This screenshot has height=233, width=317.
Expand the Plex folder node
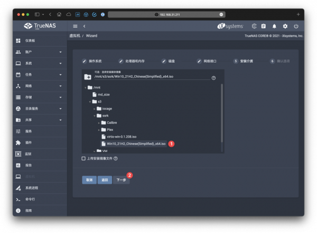[99, 130]
